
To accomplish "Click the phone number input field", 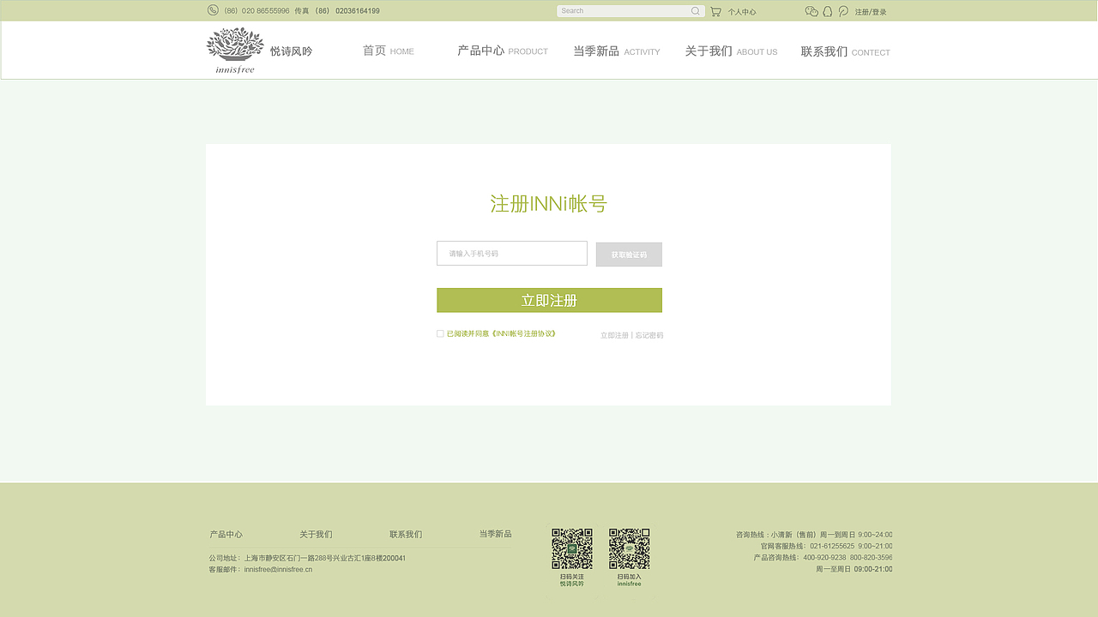I will 511,253.
